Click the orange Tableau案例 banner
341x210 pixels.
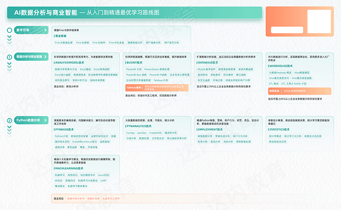pyautogui.click(x=157, y=88)
